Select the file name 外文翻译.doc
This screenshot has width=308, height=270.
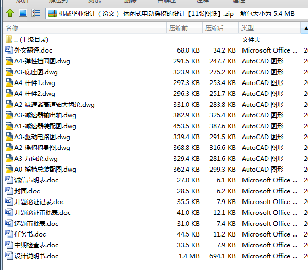click(33, 50)
